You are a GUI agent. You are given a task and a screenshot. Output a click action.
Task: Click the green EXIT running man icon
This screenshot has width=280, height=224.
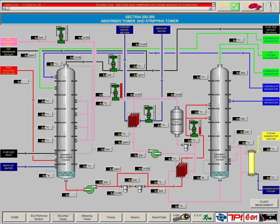[x=207, y=217]
